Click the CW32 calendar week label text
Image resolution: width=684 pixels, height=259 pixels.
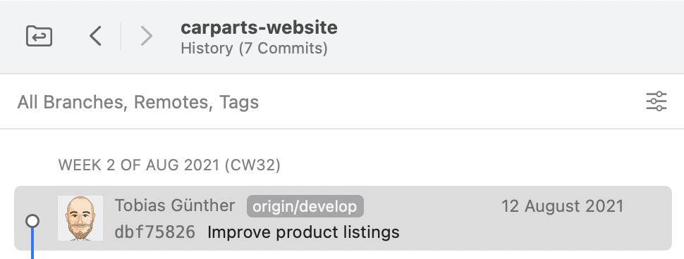[x=252, y=165]
